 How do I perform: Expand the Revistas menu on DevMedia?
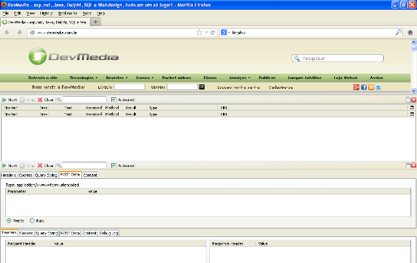point(117,78)
